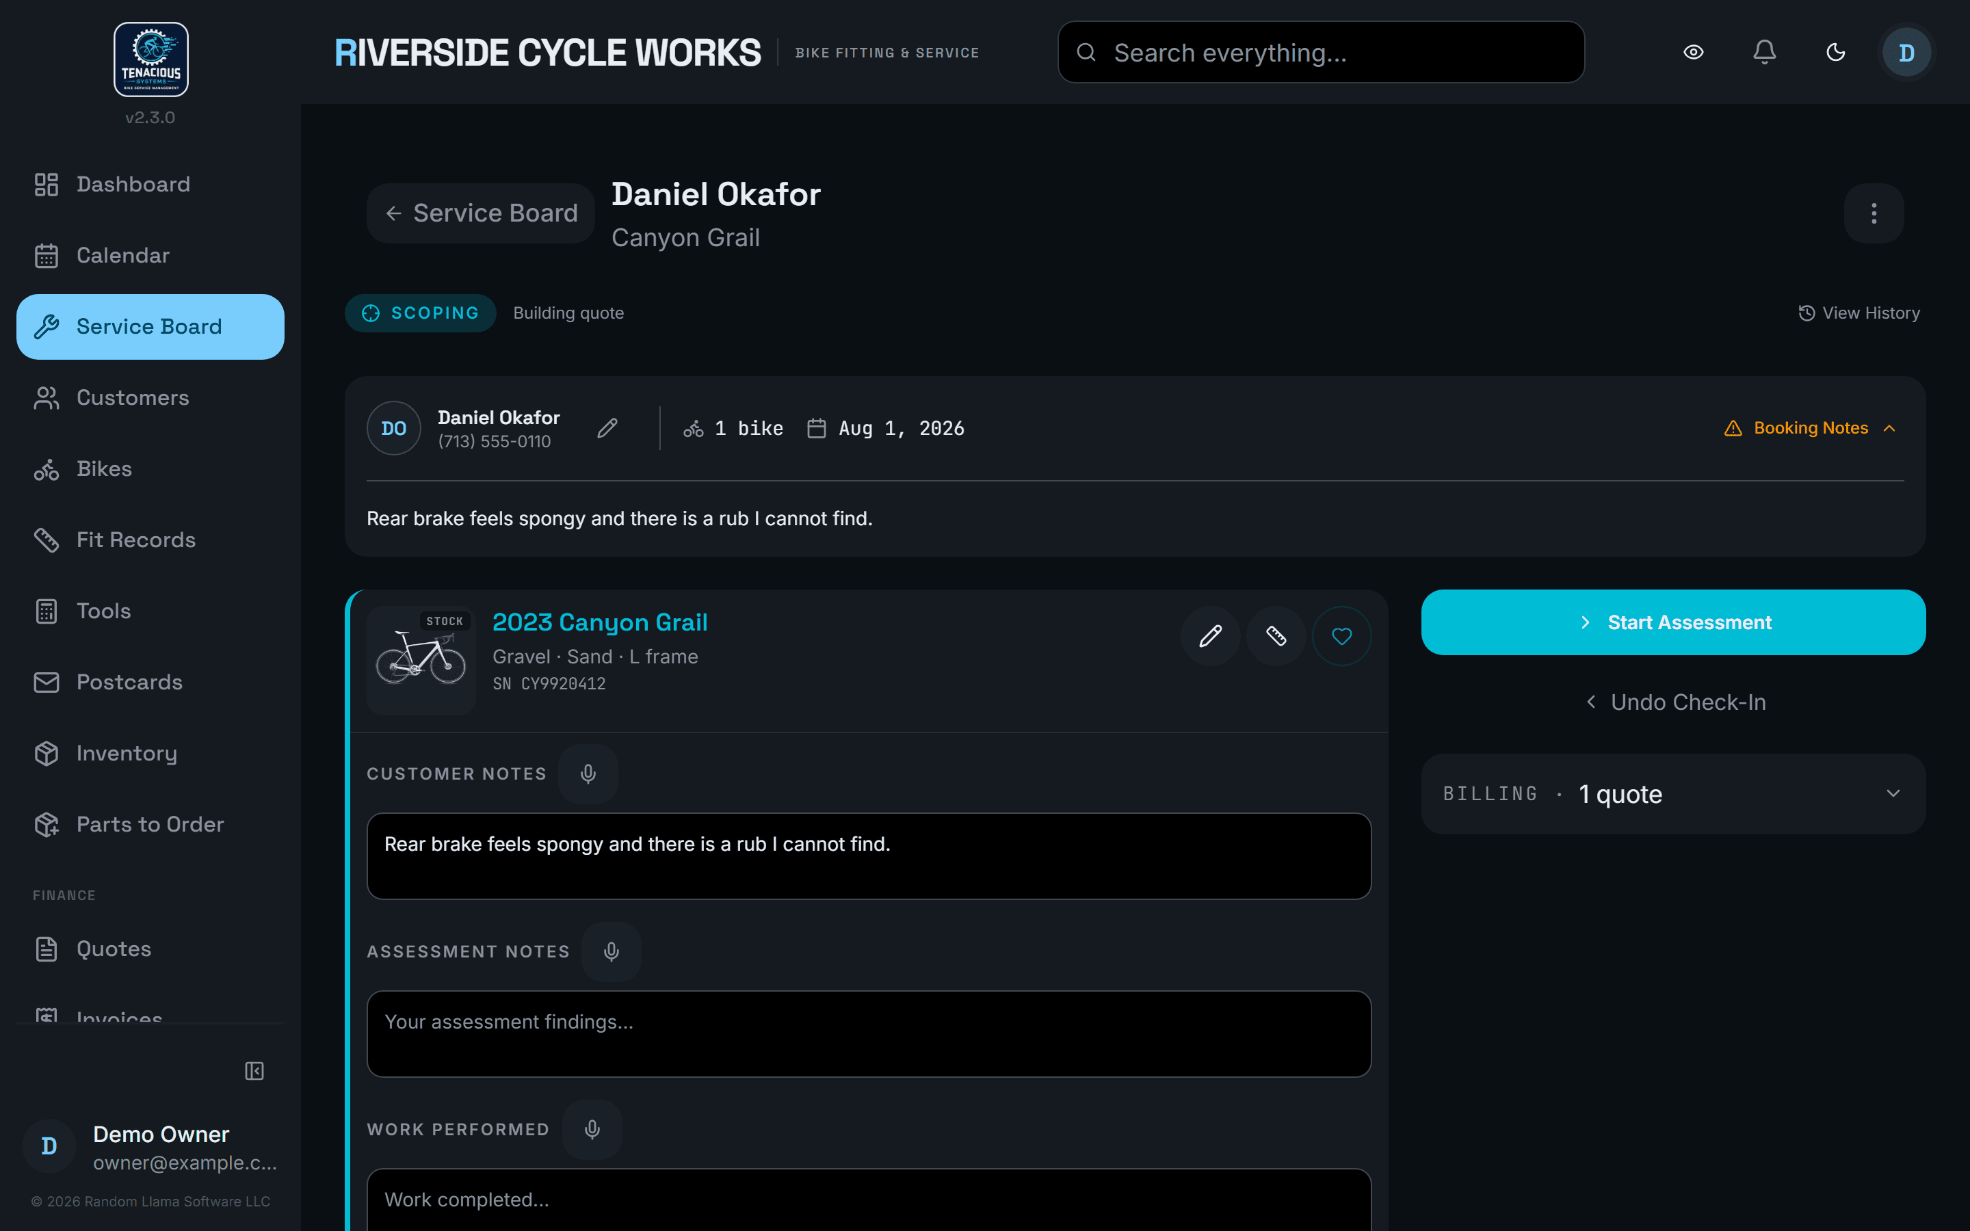Toggle the eye visibility icon in header

[1693, 52]
